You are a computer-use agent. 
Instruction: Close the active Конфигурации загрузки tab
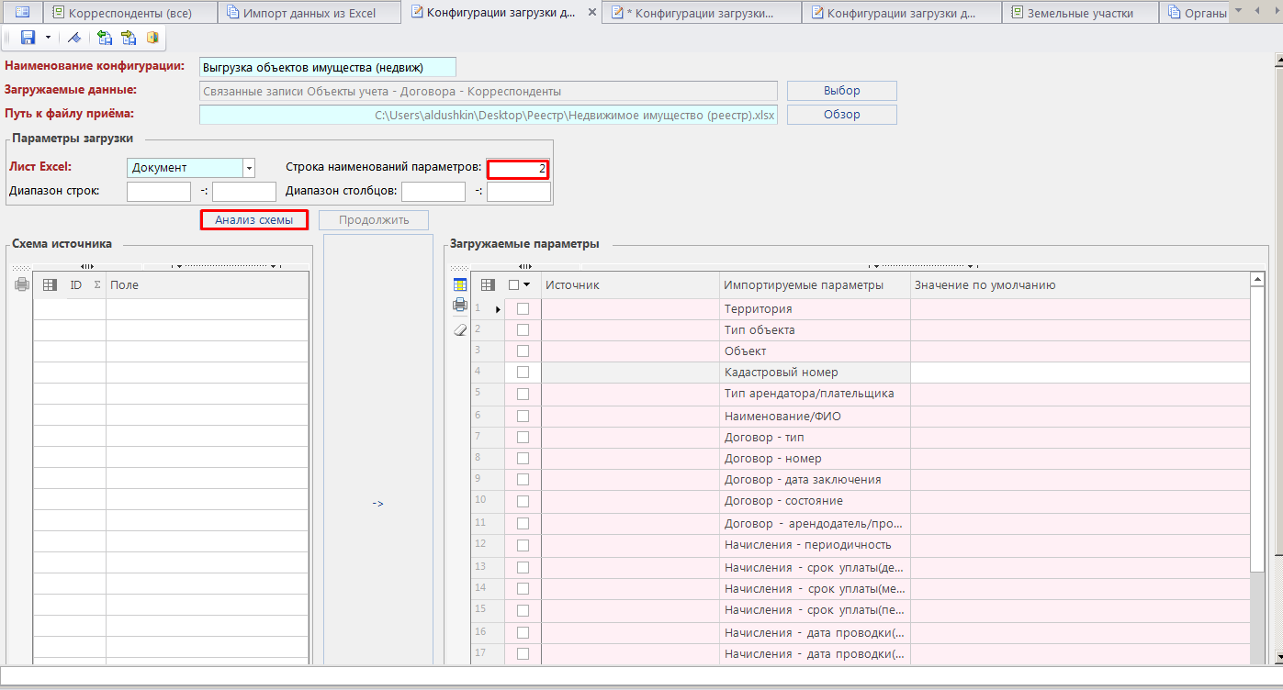pos(591,13)
